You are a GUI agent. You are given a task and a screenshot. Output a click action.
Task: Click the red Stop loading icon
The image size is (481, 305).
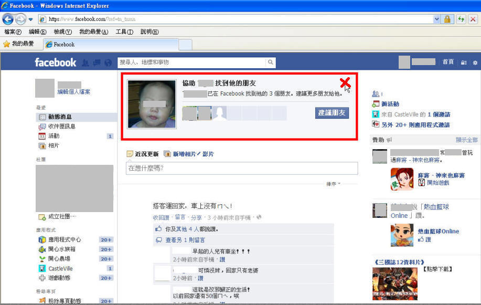coord(473,19)
